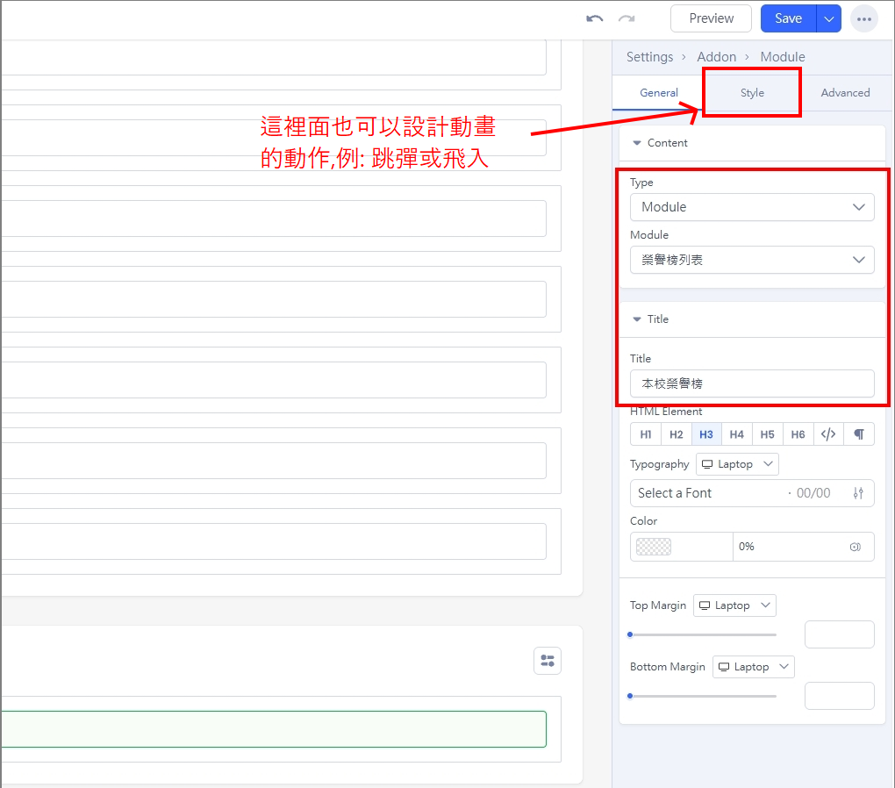Screen dimensions: 895x788
Task: Open the Type dropdown showing Module
Action: [752, 207]
